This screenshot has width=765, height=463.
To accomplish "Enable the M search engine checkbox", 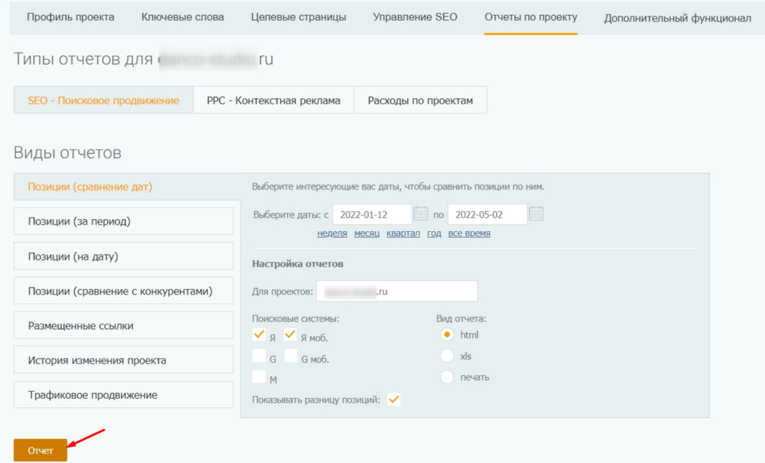I will pos(259,377).
